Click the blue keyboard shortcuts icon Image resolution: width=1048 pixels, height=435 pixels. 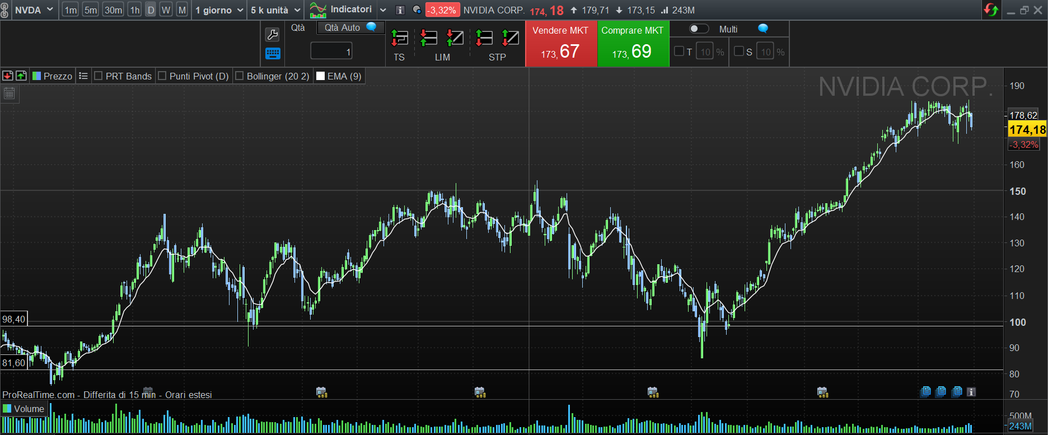click(x=273, y=54)
